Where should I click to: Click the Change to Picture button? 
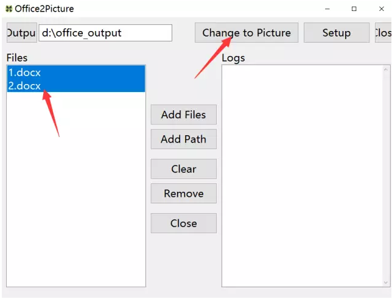(247, 33)
